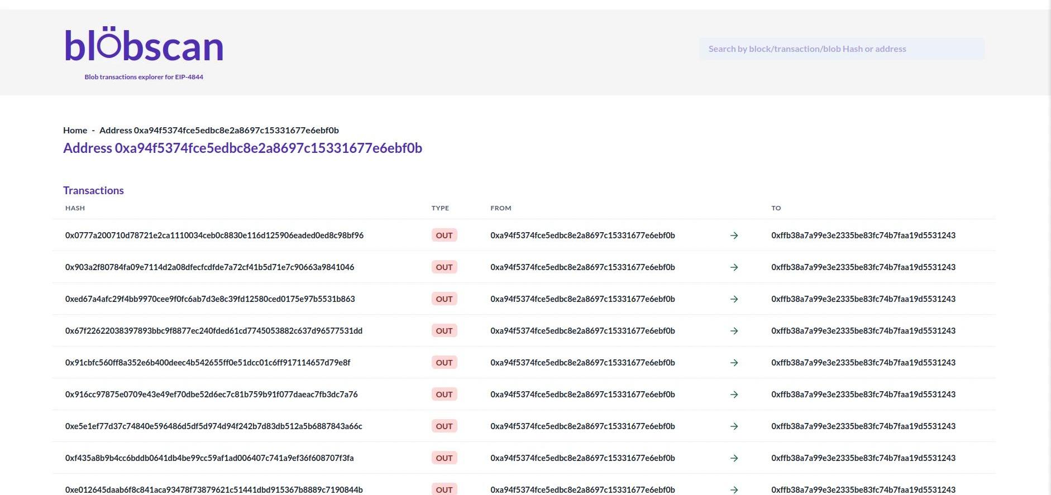Viewport: 1051px width, 495px height.
Task: Click OUT badge in 0x91cbfc row
Action: [445, 363]
